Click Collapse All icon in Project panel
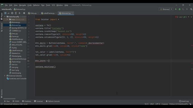 coord(19,13)
